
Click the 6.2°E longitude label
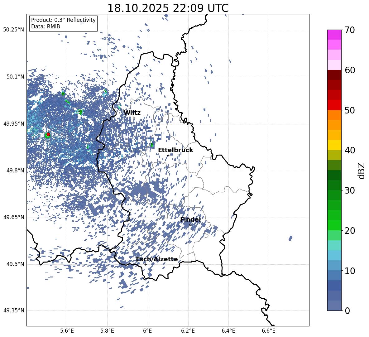click(x=188, y=331)
